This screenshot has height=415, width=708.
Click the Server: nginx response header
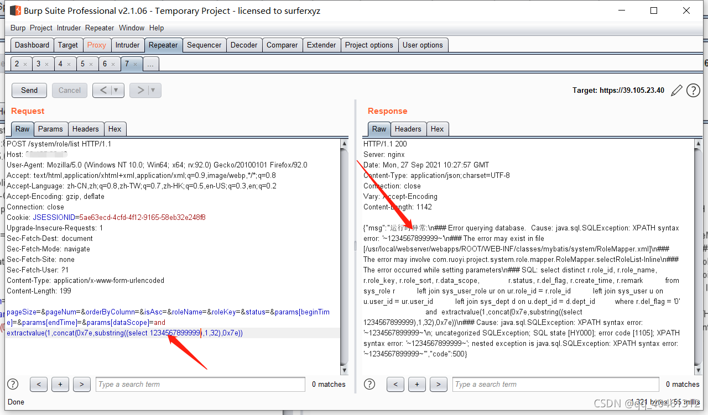[x=384, y=155]
